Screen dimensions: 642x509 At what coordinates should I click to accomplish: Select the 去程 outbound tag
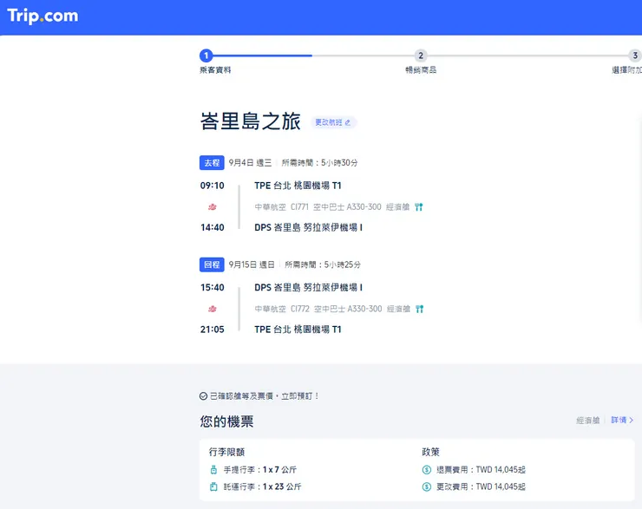[212, 163]
